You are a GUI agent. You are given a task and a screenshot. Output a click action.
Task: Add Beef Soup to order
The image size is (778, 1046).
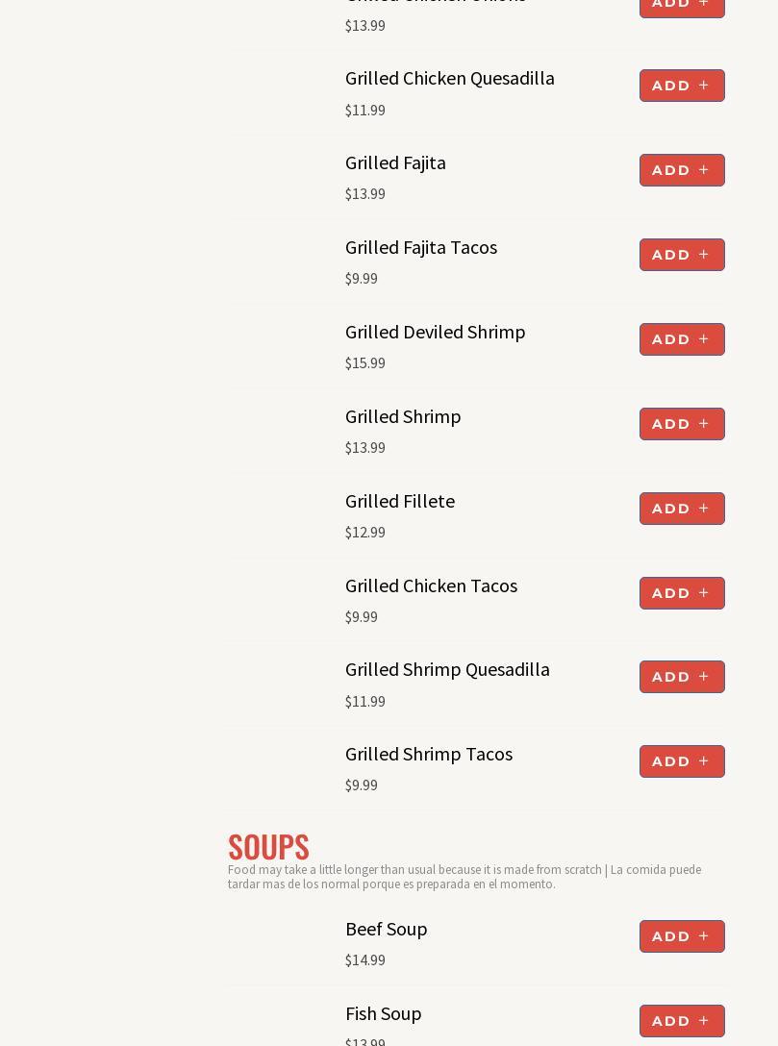[x=681, y=936]
